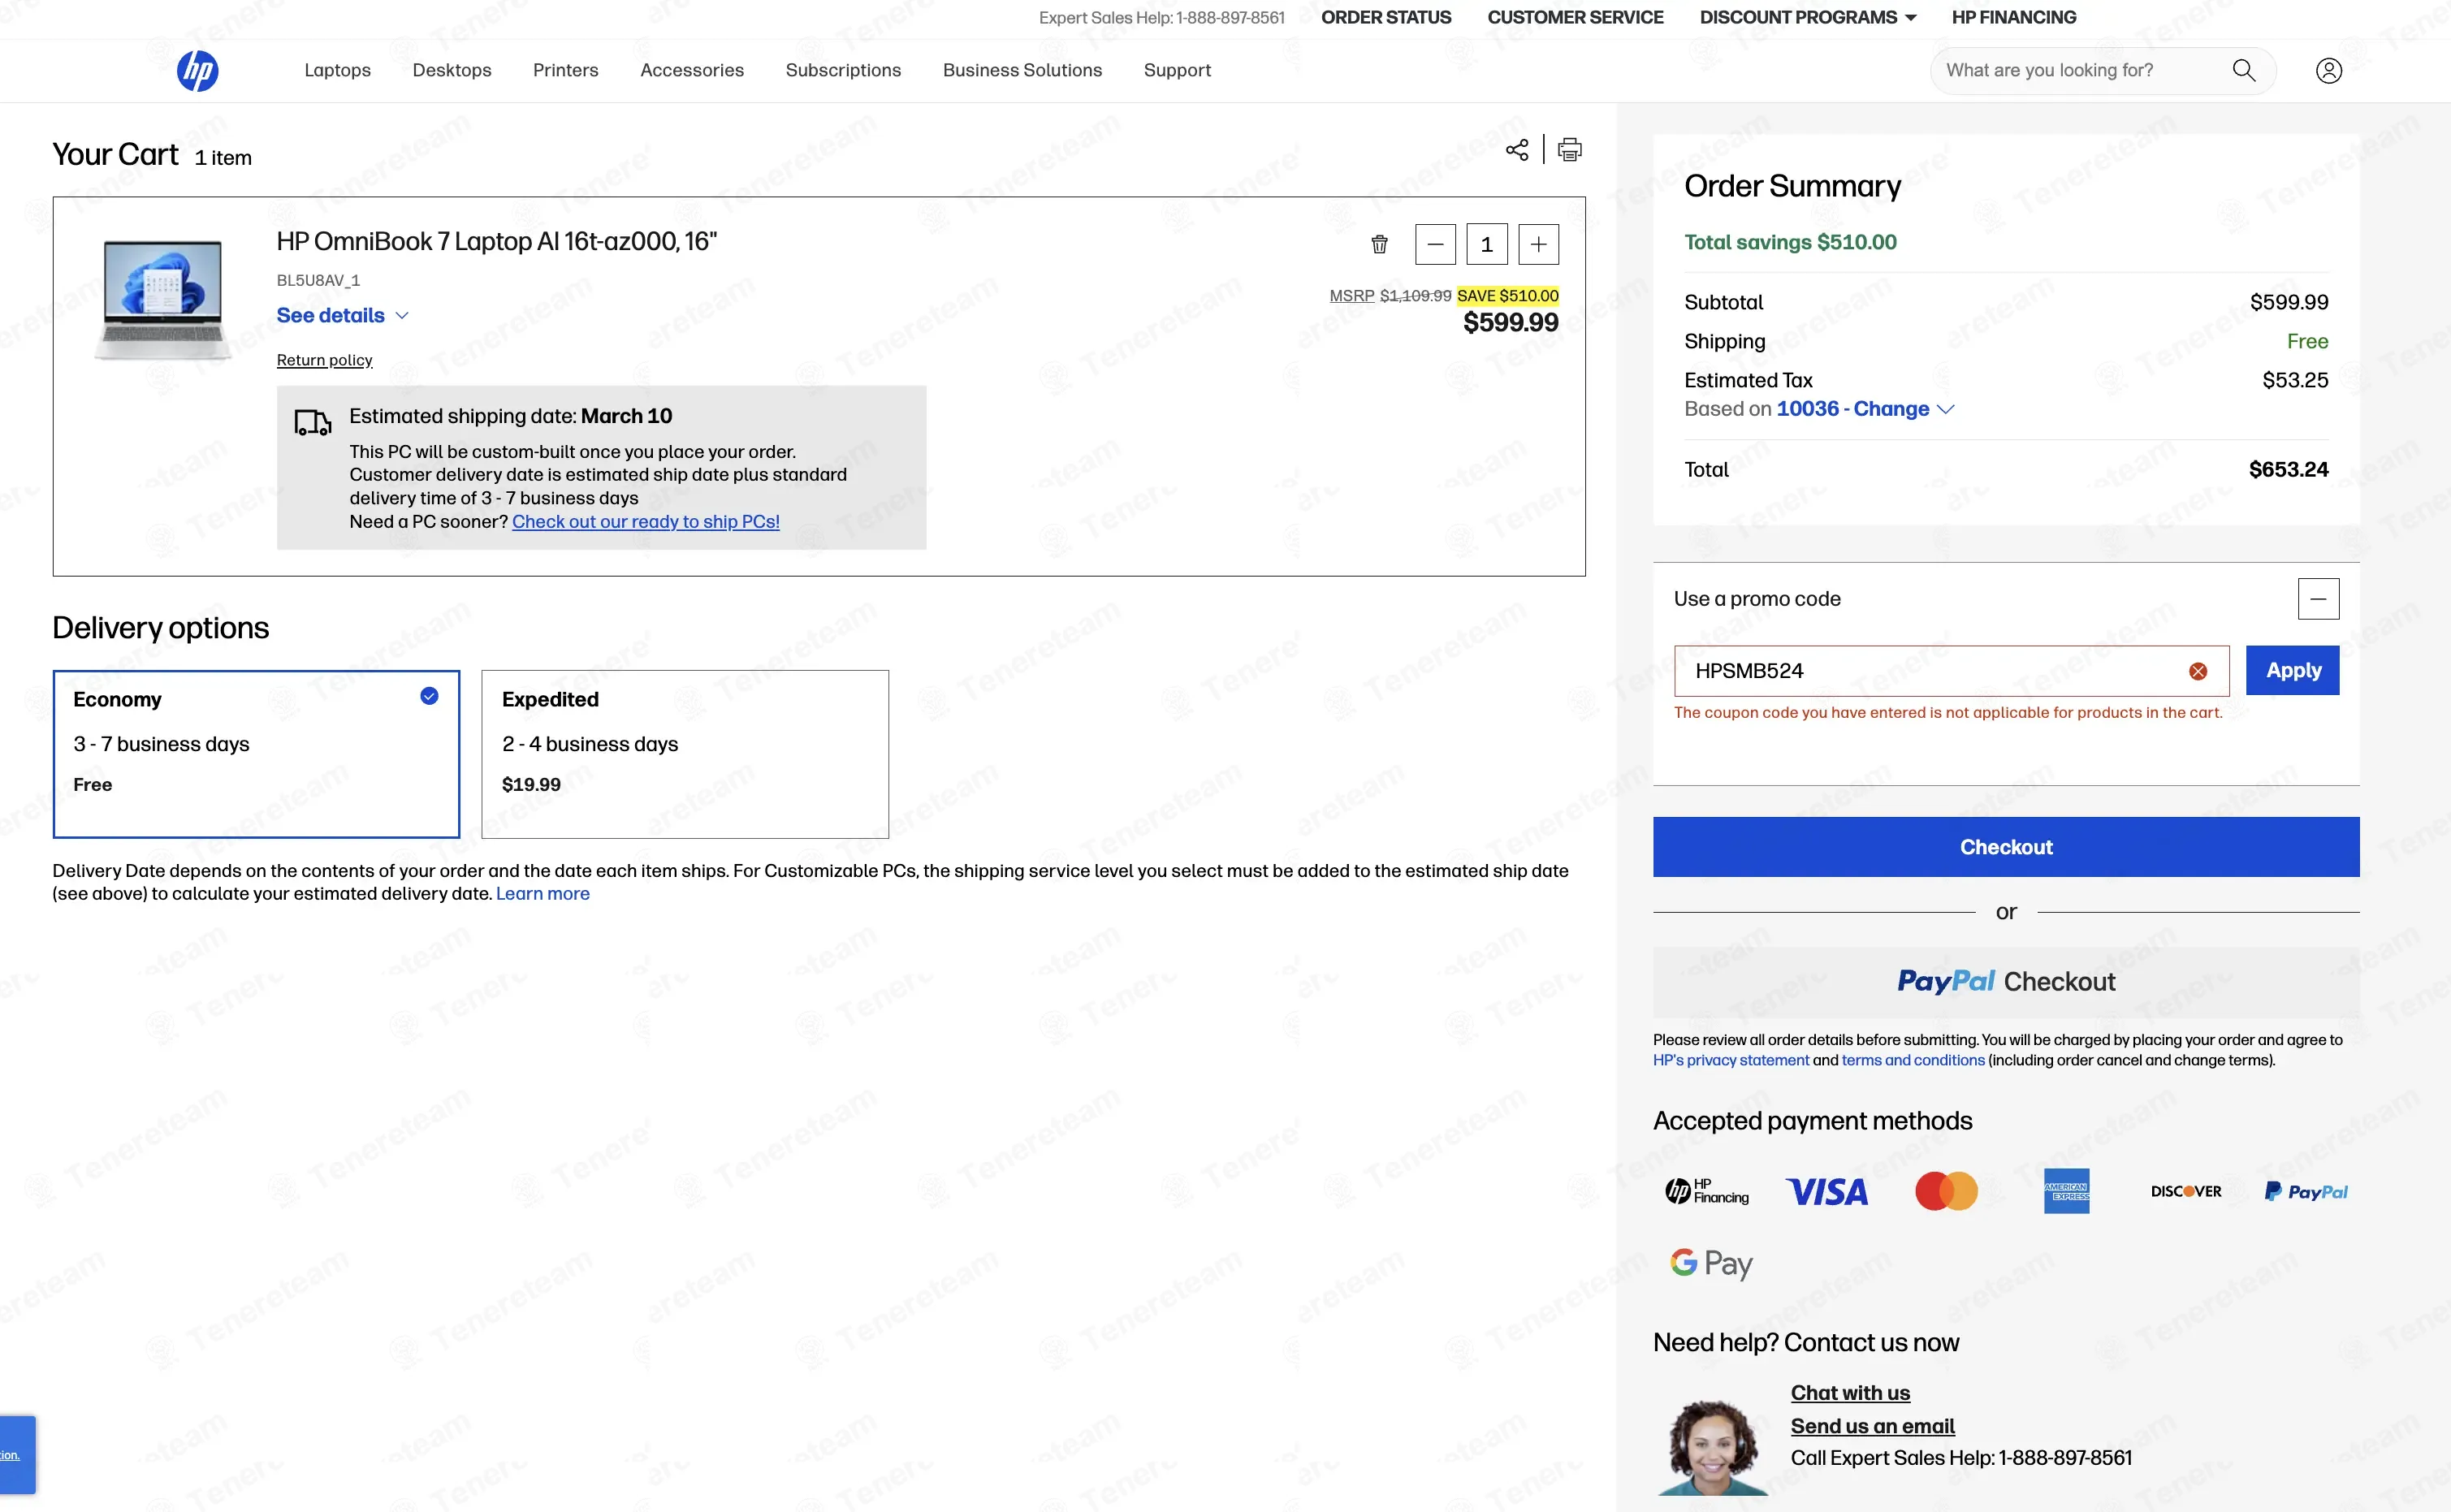Click the HP logo icon

(x=197, y=70)
